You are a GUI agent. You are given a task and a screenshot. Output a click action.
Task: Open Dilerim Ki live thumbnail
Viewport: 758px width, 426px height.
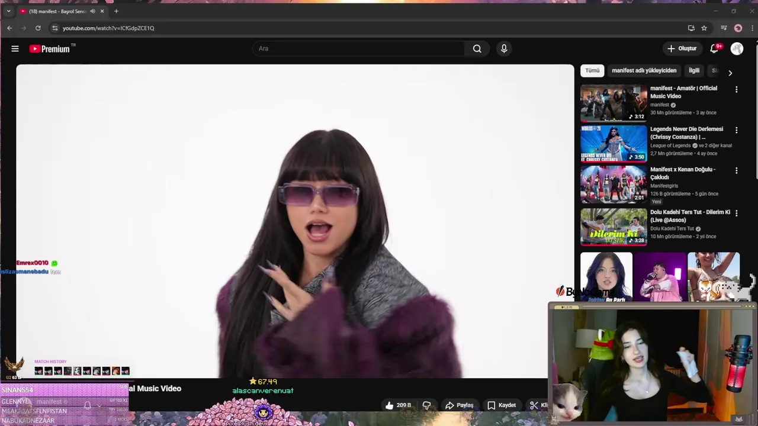(x=614, y=227)
